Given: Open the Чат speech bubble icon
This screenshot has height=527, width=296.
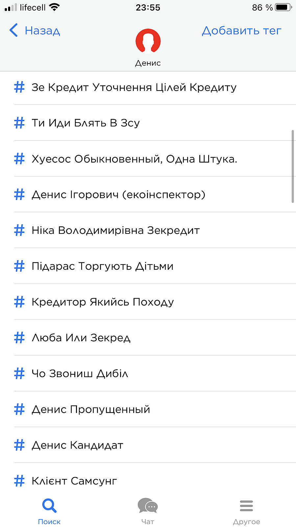Looking at the screenshot, I should tap(148, 506).
